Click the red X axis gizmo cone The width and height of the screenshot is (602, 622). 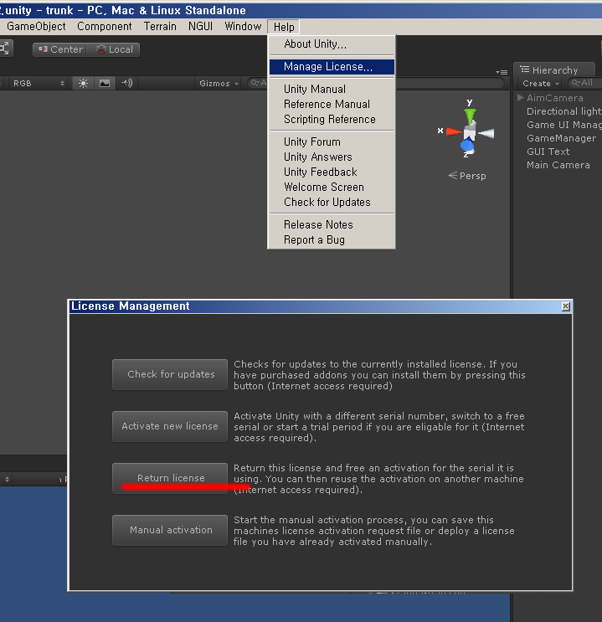click(x=453, y=131)
